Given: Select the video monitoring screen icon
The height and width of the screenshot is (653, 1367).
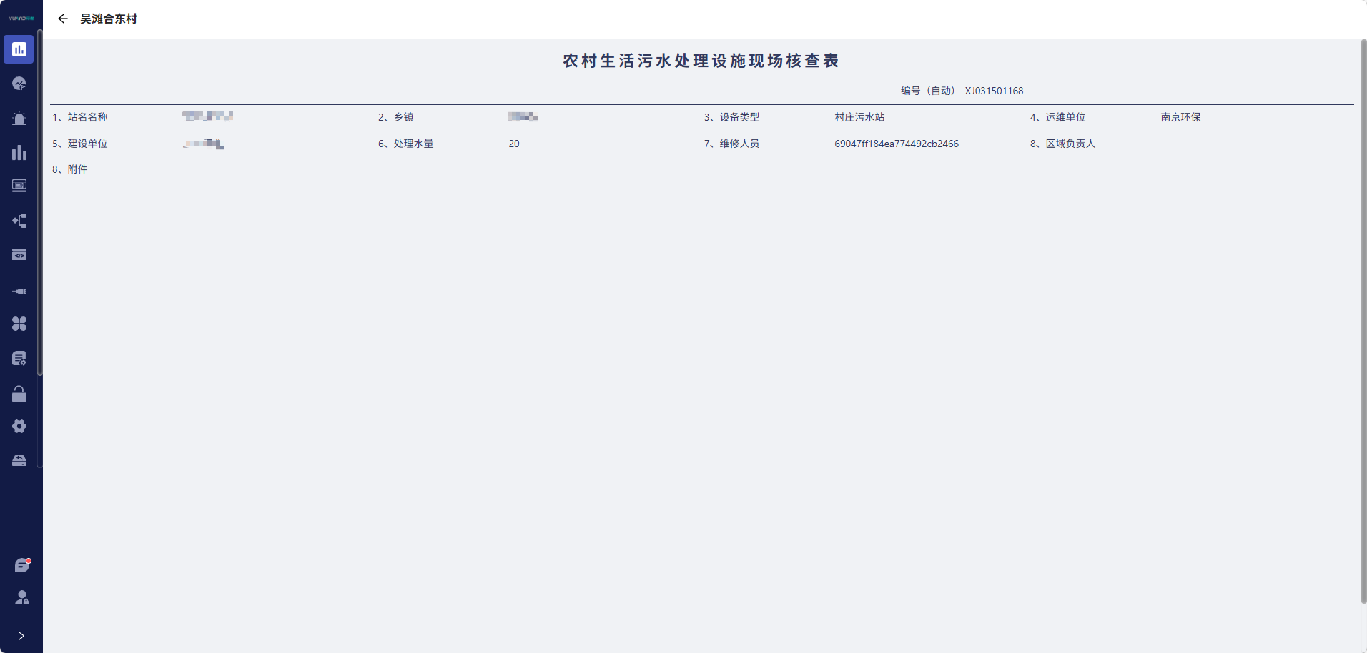Looking at the screenshot, I should tap(19, 186).
